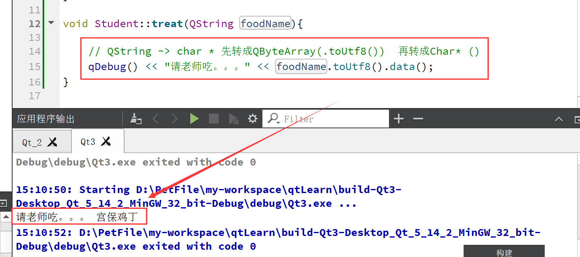Click the Student class name in line 12
The image size is (580, 257).
pos(117,24)
